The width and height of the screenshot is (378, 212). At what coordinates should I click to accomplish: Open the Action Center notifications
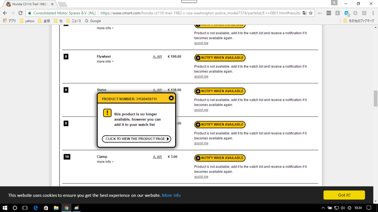pyautogui.click(x=369, y=208)
